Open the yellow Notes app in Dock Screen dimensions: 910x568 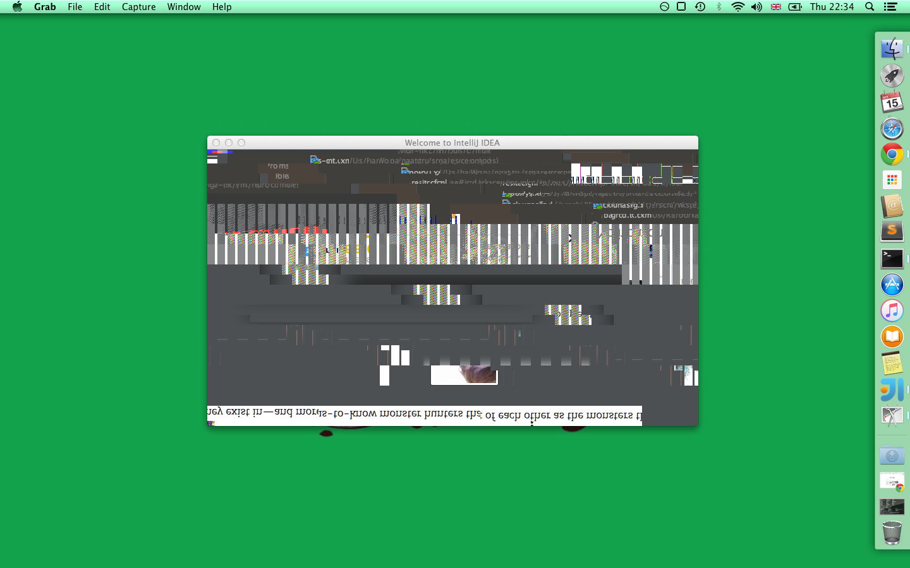[x=892, y=363]
